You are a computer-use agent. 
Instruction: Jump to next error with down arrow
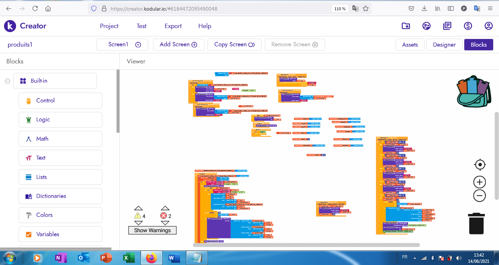[165, 223]
